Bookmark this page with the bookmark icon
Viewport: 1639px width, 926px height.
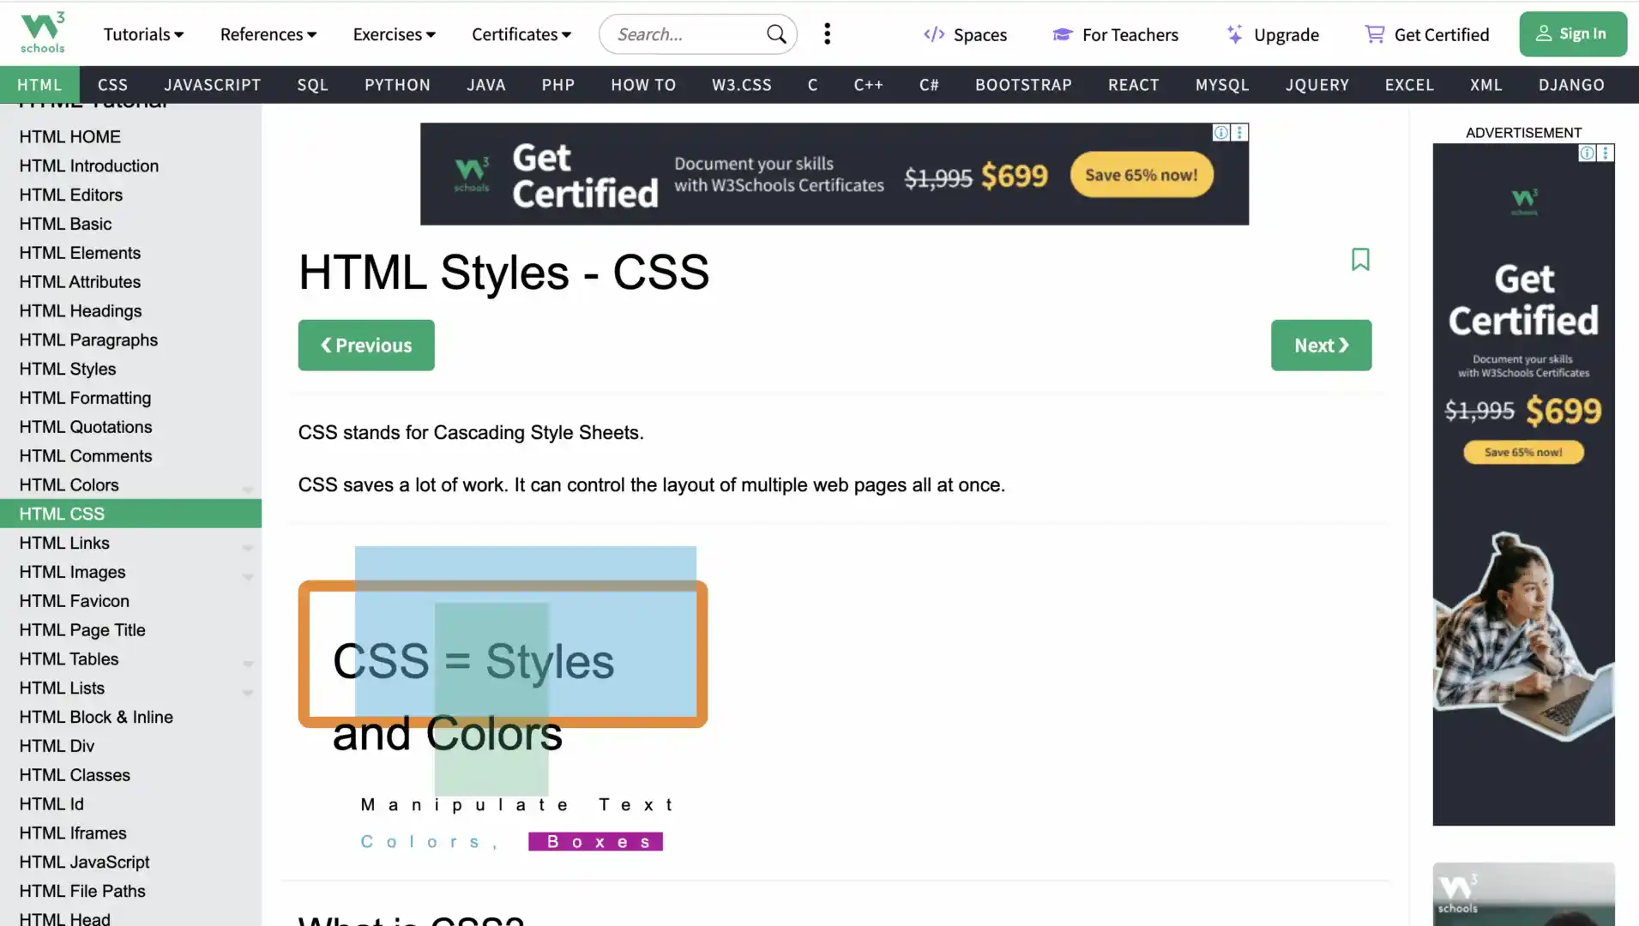(1360, 259)
